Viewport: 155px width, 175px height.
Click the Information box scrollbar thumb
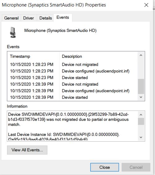click(x=141, y=122)
